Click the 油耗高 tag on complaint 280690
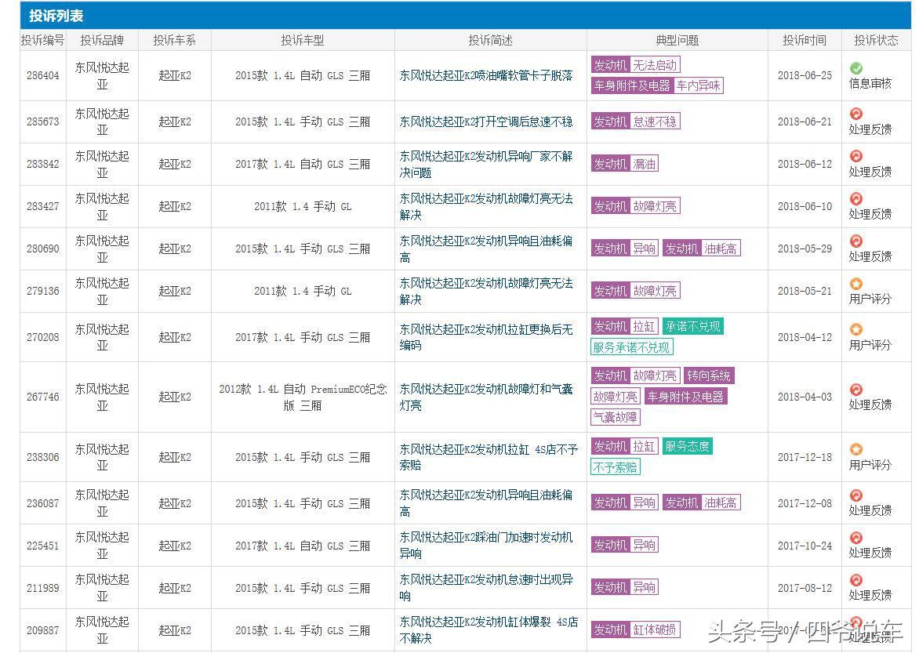This screenshot has width=919, height=653. click(722, 249)
